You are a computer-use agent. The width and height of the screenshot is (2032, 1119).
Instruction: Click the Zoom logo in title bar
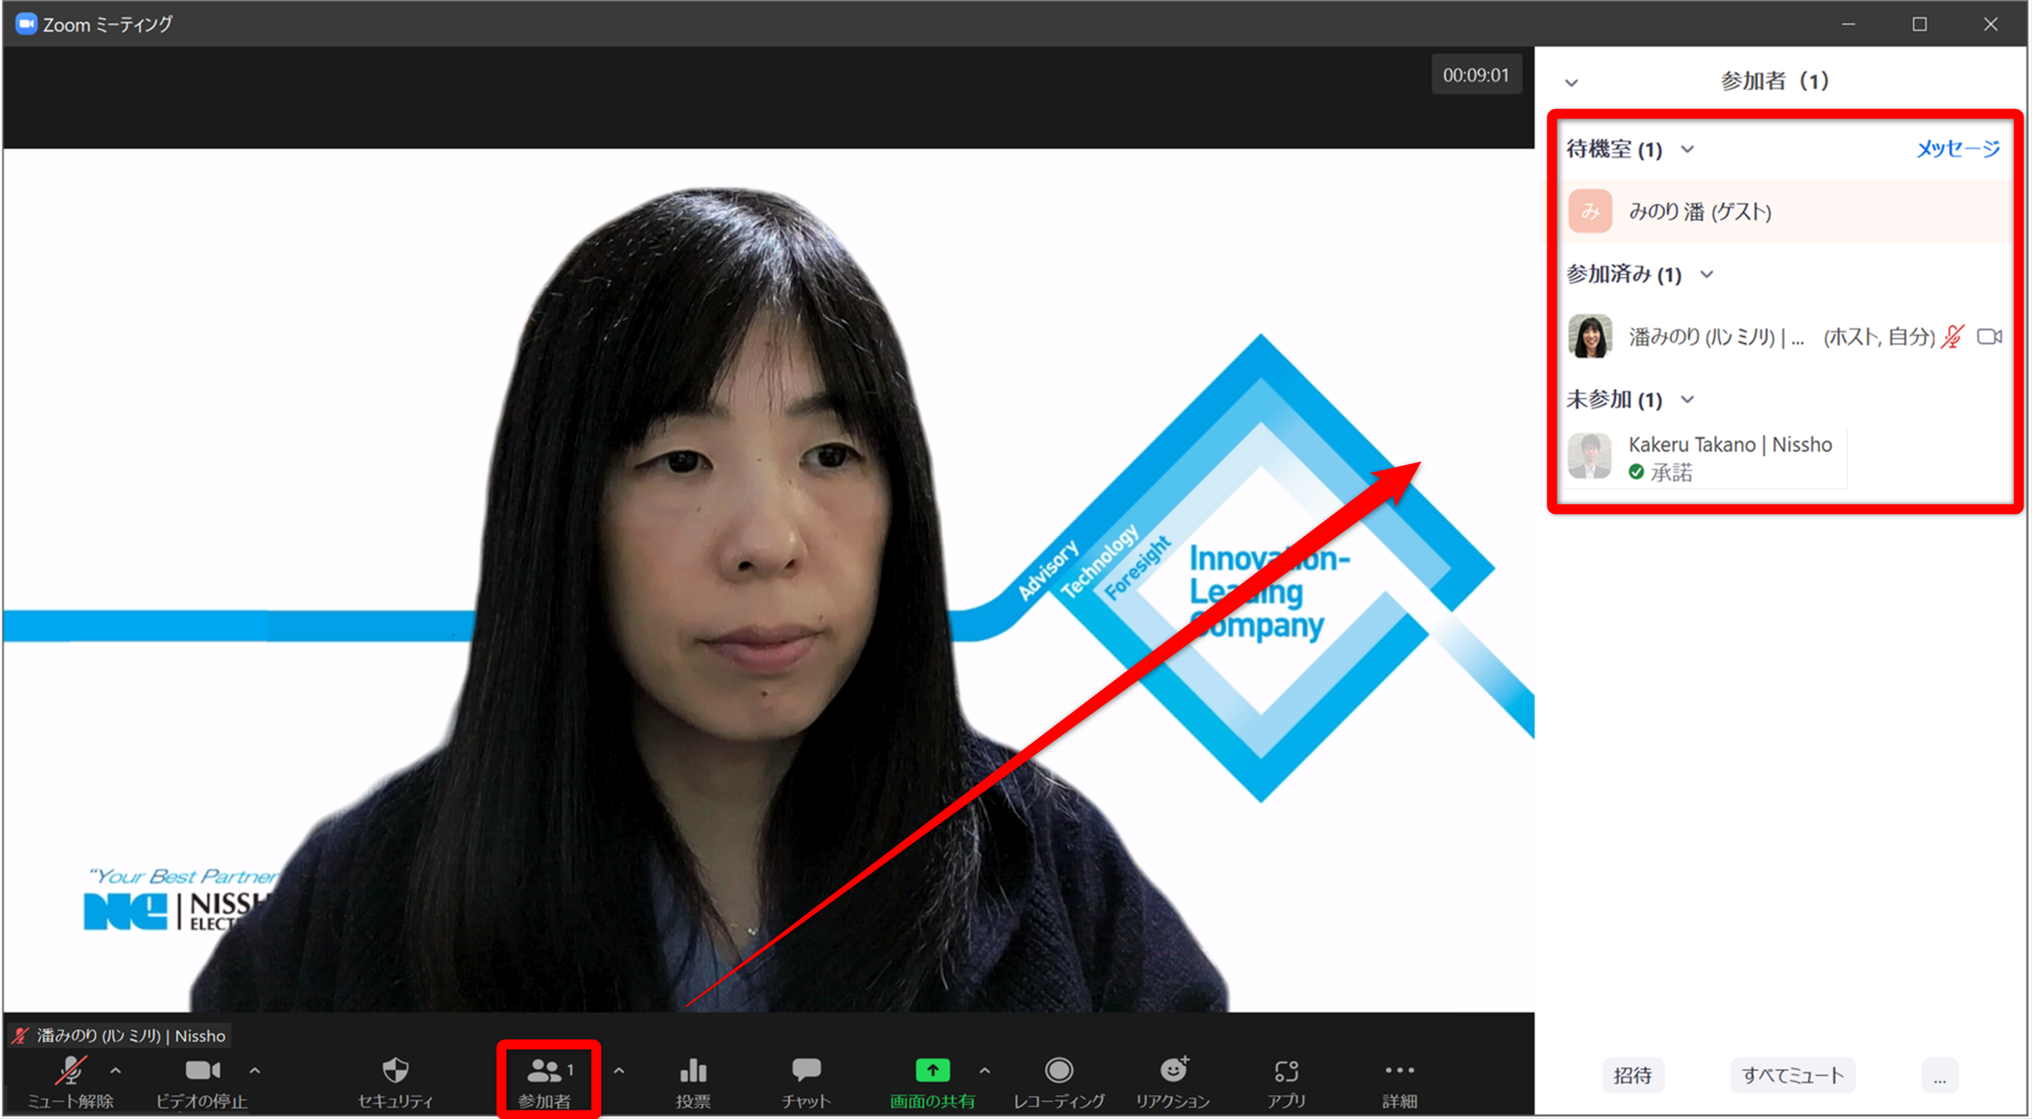coord(26,24)
